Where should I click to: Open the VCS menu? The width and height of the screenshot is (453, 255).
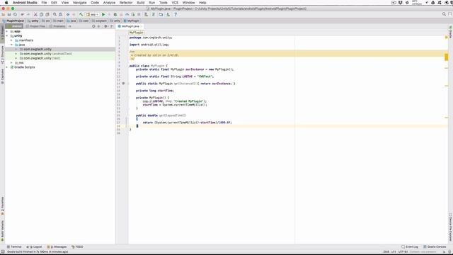[175, 3]
